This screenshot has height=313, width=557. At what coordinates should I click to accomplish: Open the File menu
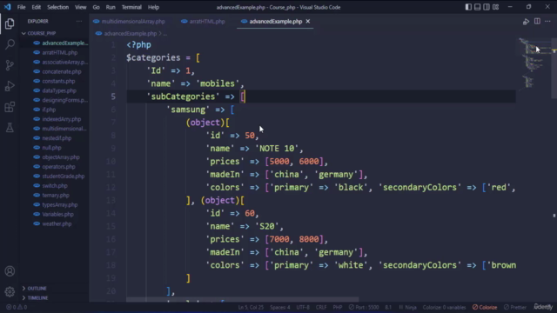21,7
